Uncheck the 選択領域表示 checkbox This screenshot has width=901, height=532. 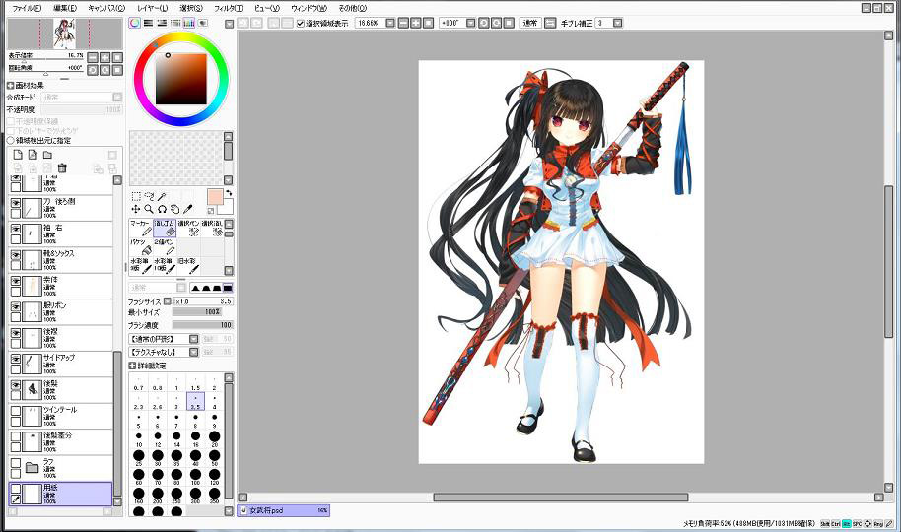coord(301,23)
